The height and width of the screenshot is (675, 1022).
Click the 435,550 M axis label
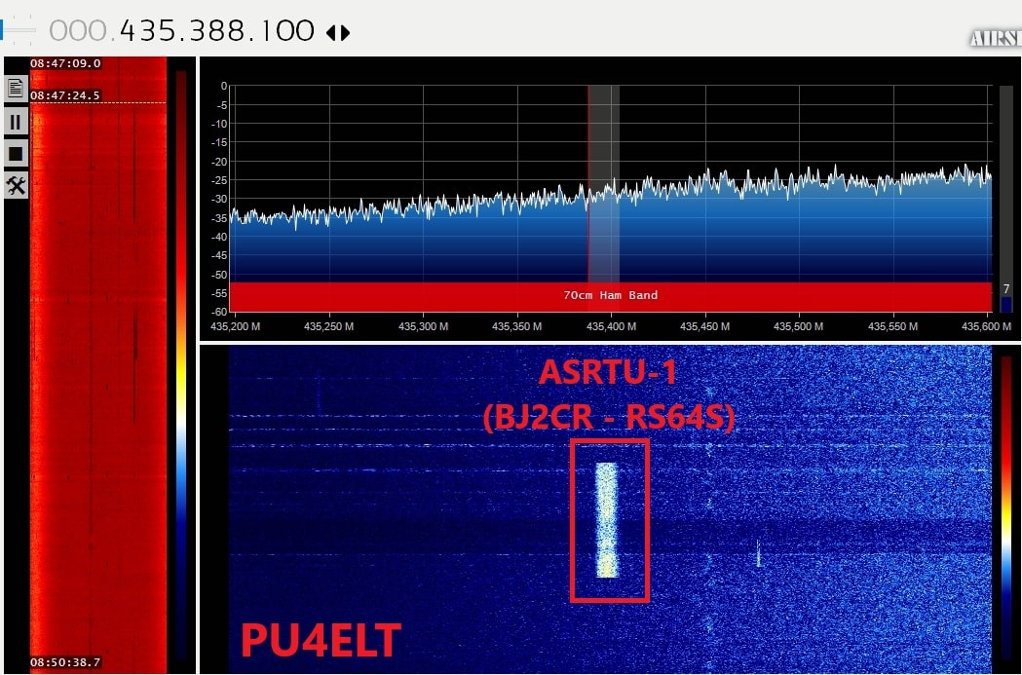pyautogui.click(x=893, y=326)
